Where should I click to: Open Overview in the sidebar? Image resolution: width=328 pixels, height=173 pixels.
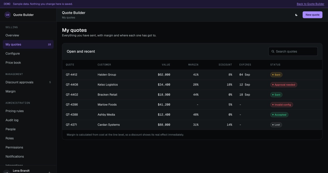tap(28, 35)
